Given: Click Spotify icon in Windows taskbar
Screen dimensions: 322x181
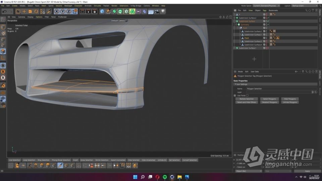Looking at the screenshot, I should (x=165, y=177).
